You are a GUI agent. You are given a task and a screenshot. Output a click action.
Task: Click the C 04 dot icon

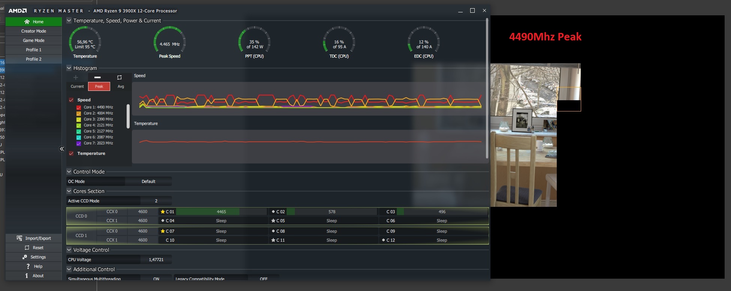point(163,221)
